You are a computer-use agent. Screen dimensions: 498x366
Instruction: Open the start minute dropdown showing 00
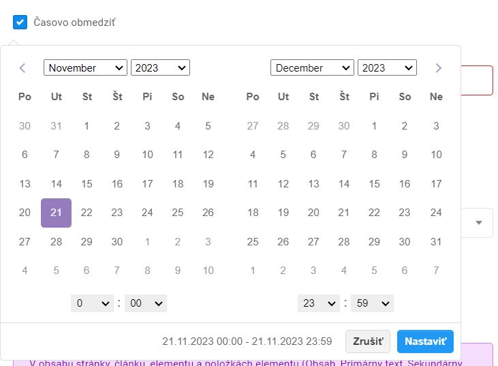(146, 303)
